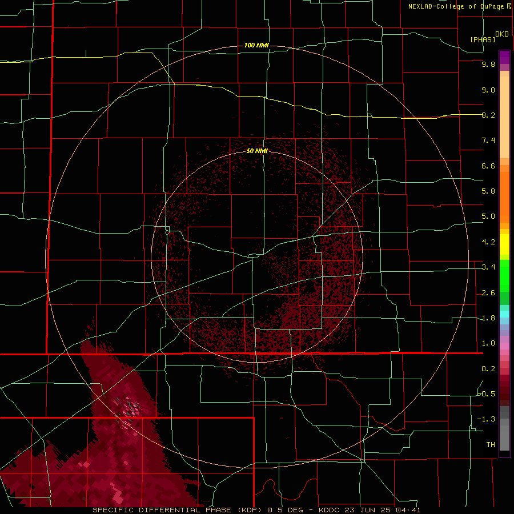The height and width of the screenshot is (514, 514).
Task: Click the 4.2 scale value
Action: 488,242
